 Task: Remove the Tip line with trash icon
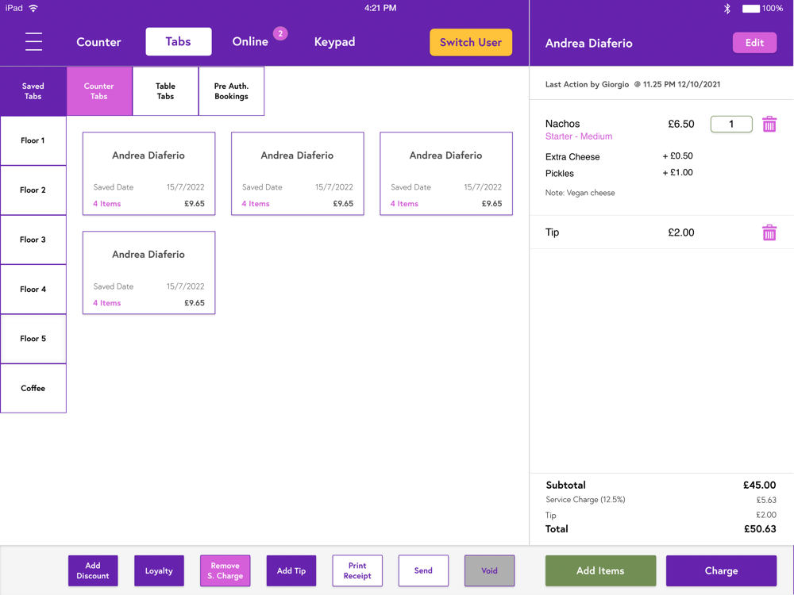pyautogui.click(x=769, y=232)
